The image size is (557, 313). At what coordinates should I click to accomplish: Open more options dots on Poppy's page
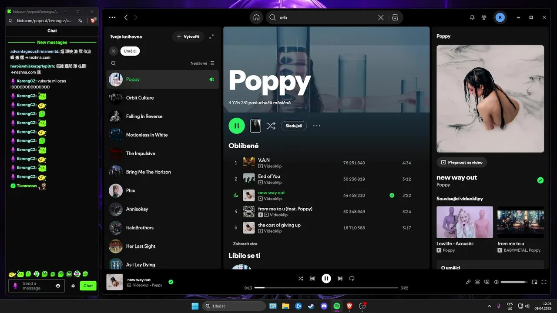(x=317, y=126)
